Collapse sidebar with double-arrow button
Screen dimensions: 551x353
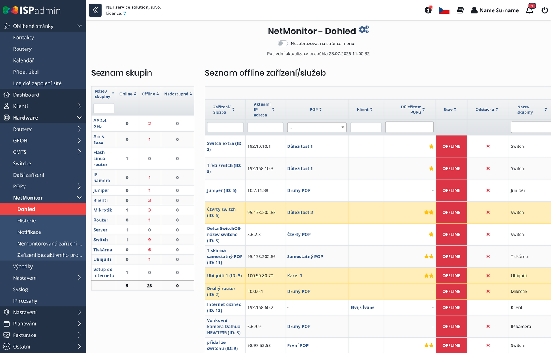click(x=95, y=10)
